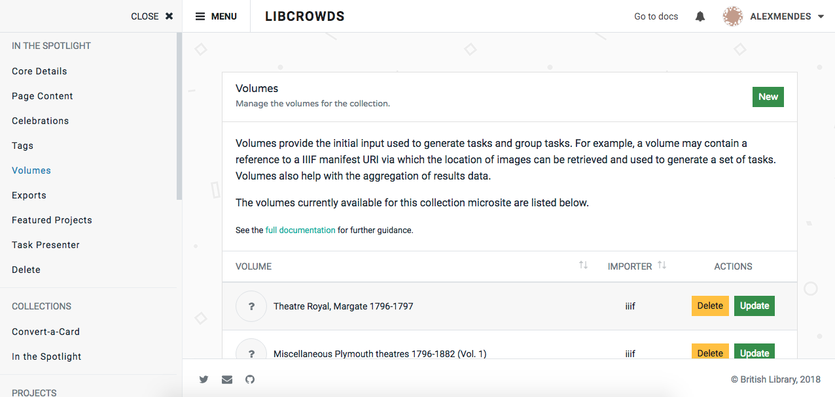Open the Twitter link in the footer
835x397 pixels.
pyautogui.click(x=204, y=379)
